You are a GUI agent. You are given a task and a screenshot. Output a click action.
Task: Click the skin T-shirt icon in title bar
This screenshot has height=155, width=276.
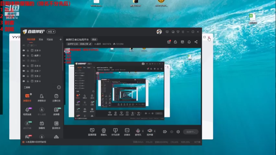(x=178, y=32)
